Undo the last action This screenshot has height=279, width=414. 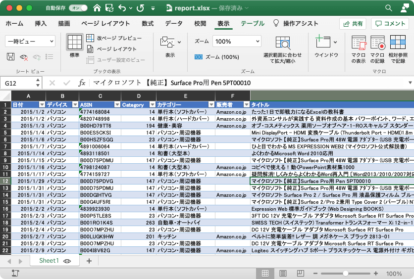click(122, 8)
